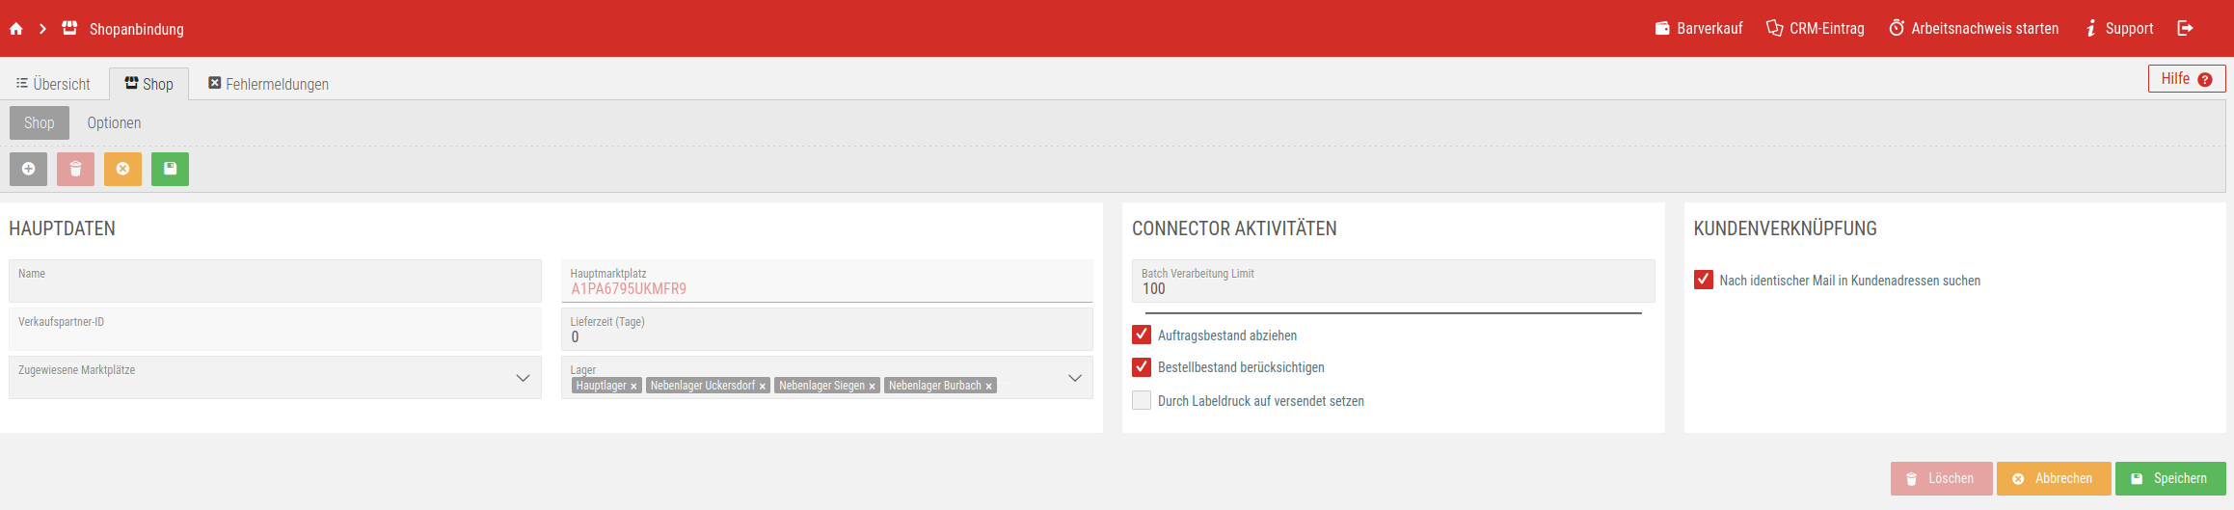Click the Speichern button at bottom
Image resolution: width=2234 pixels, height=510 pixels.
click(x=2169, y=478)
